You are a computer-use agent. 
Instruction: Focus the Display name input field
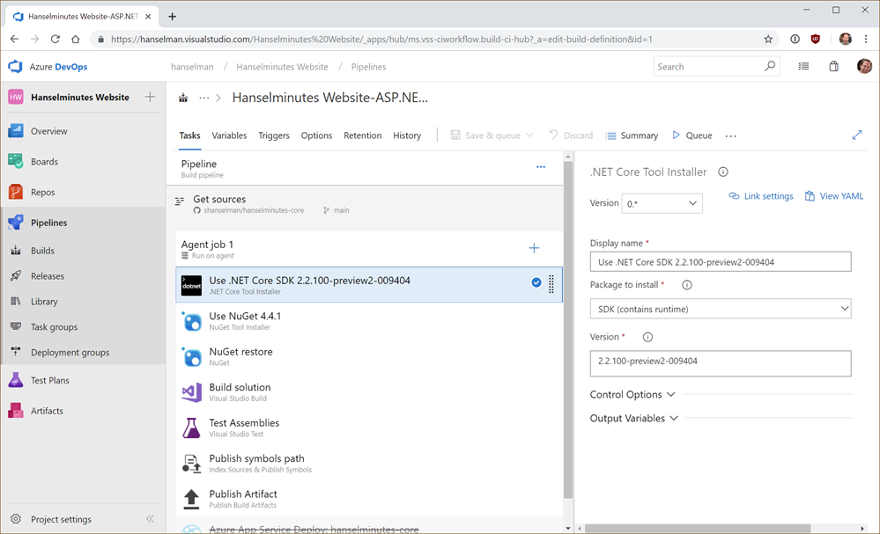coord(720,261)
